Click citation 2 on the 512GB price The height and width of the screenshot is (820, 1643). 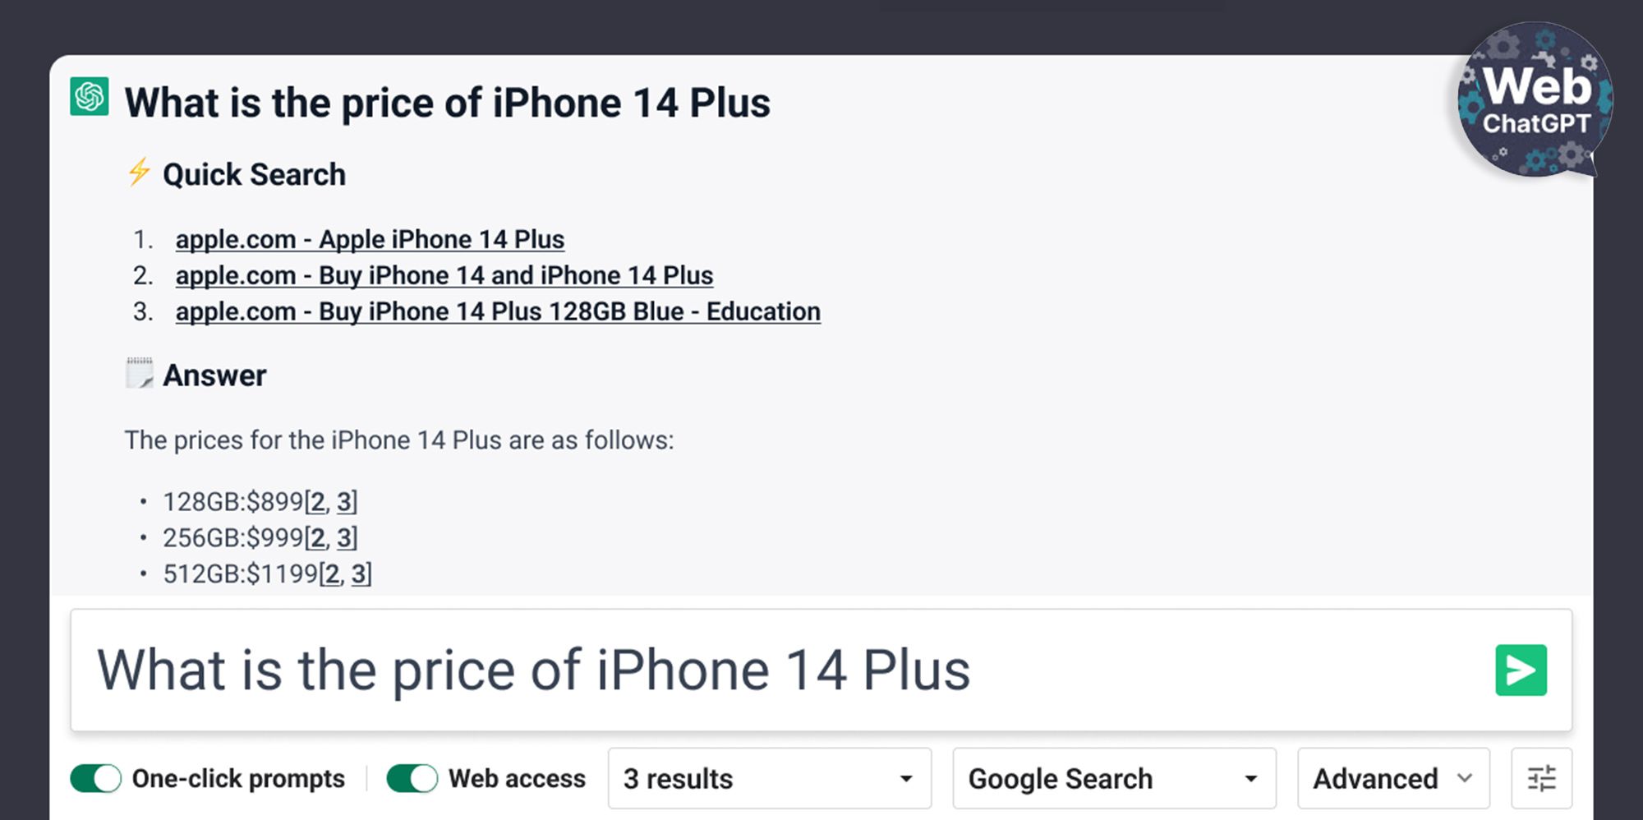(x=333, y=574)
